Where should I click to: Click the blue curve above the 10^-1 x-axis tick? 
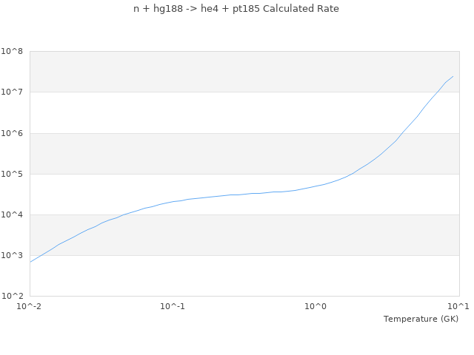tap(173, 202)
